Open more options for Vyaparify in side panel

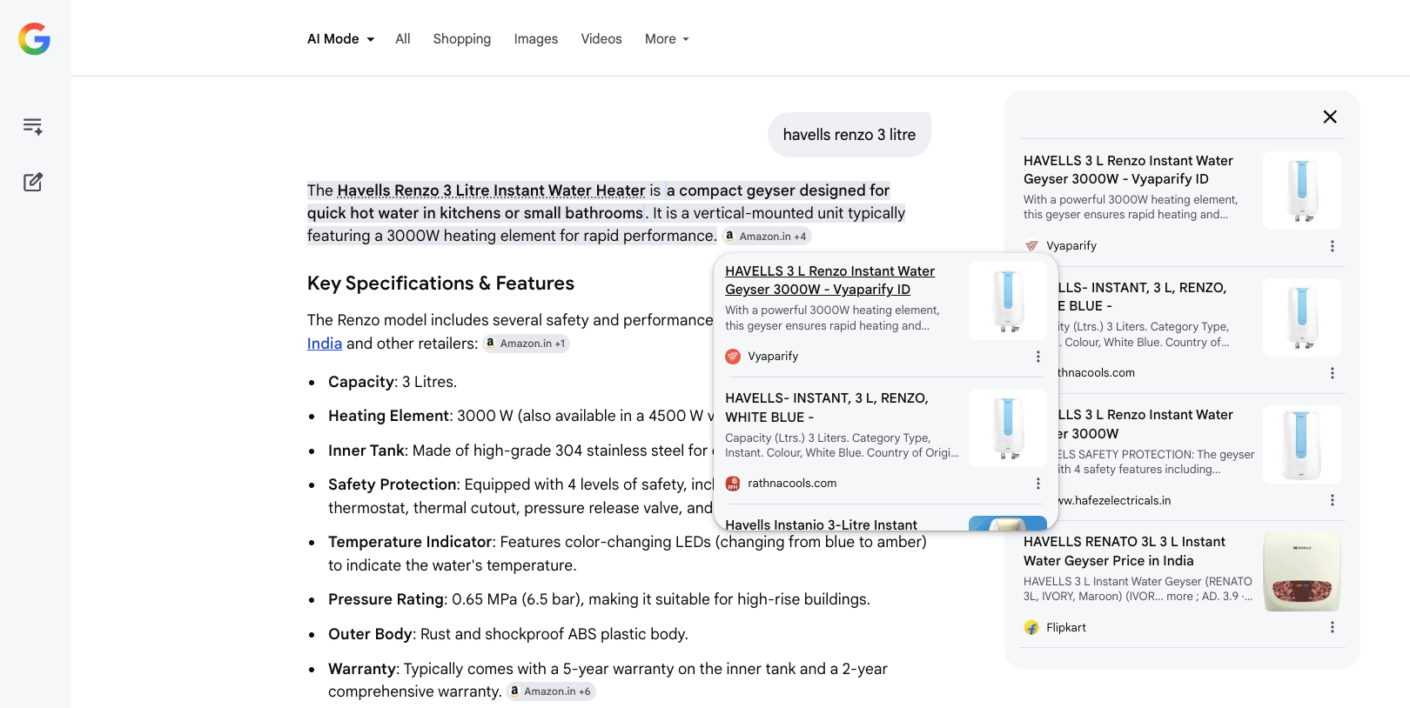1332,246
